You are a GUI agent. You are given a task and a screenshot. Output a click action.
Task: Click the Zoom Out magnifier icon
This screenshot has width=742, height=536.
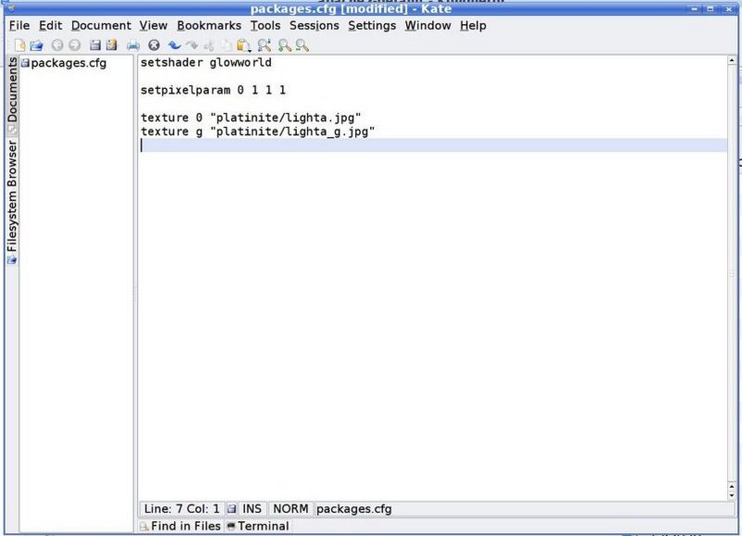(301, 45)
